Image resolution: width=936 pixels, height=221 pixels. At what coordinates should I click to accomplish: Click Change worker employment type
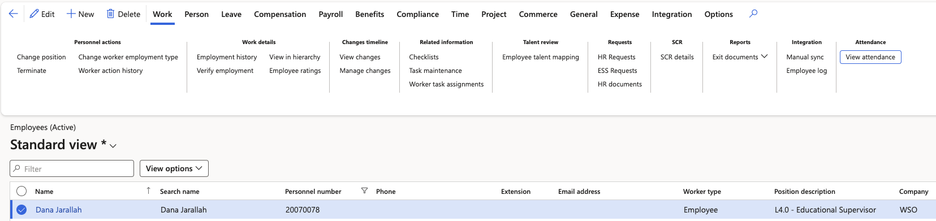[x=128, y=57]
